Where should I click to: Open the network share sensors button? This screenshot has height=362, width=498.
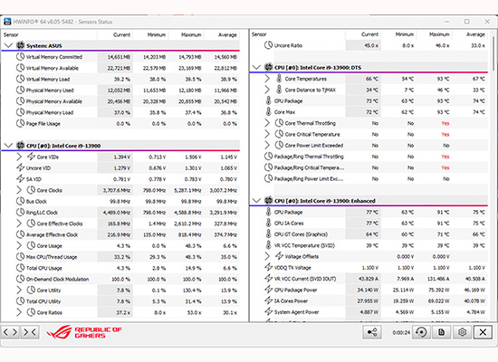[372, 332]
